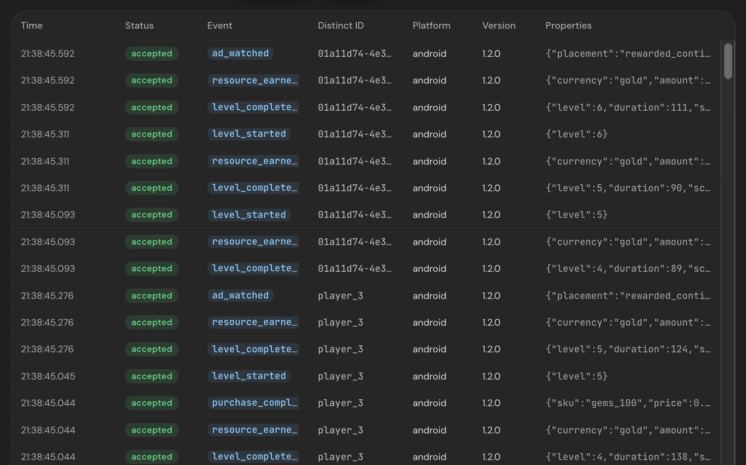Image resolution: width=746 pixels, height=465 pixels.
Task: Click android platform cell in purchase_compl… row
Action: coord(429,403)
